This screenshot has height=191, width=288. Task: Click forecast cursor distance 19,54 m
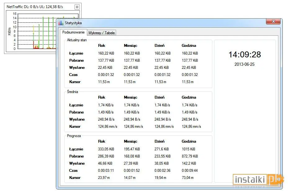coord(160,178)
